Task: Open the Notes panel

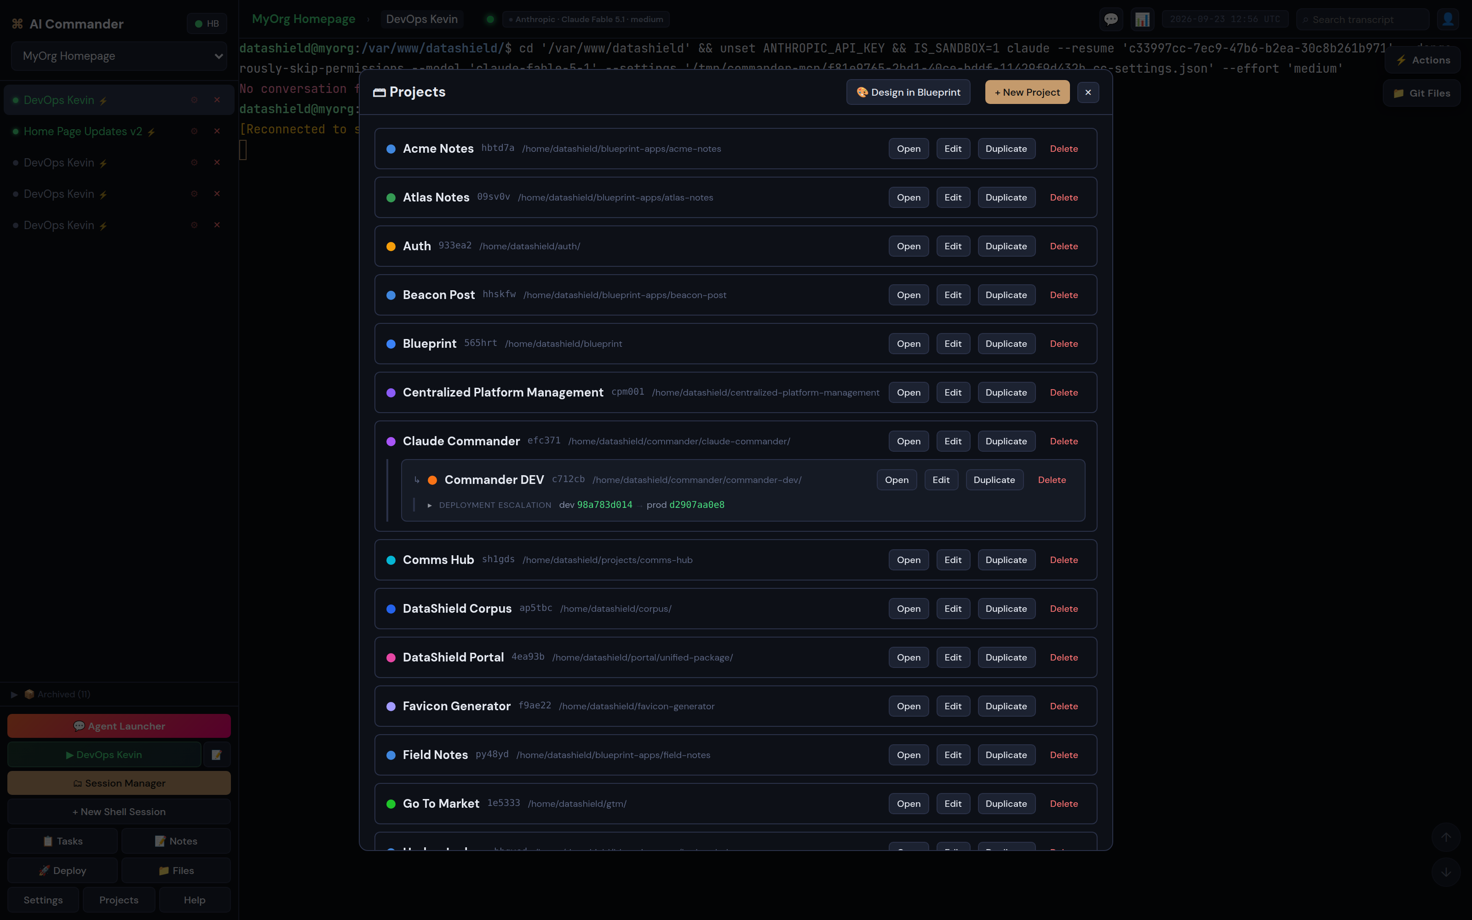Action: [176, 841]
